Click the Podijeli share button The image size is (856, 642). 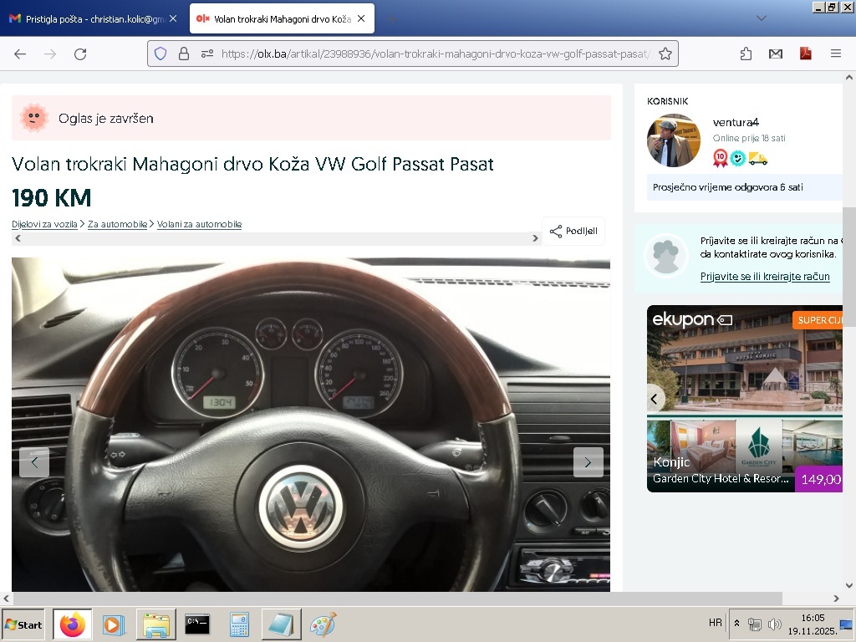pos(573,231)
